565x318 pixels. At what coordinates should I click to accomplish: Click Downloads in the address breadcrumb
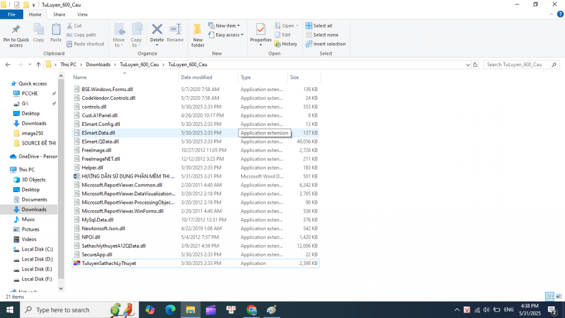point(98,65)
